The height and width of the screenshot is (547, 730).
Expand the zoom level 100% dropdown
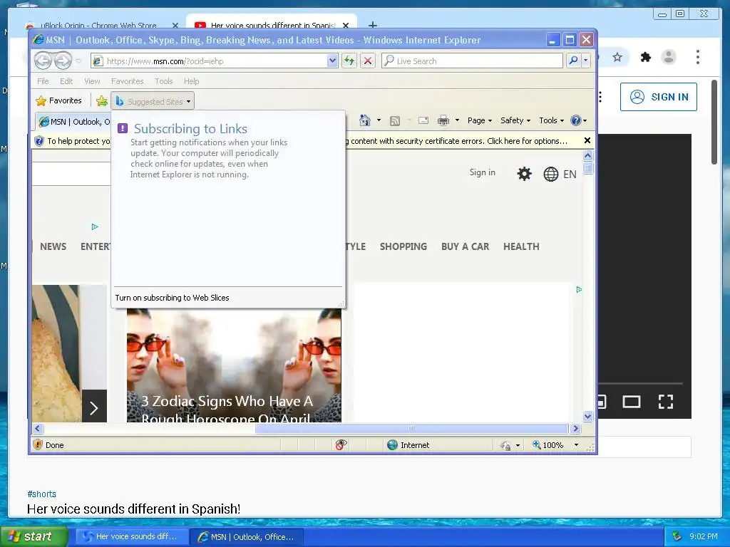(576, 445)
